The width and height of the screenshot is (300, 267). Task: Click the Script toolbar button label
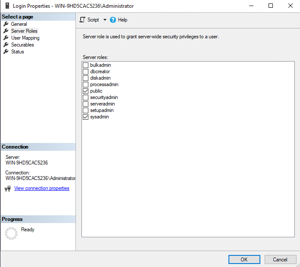click(x=93, y=20)
